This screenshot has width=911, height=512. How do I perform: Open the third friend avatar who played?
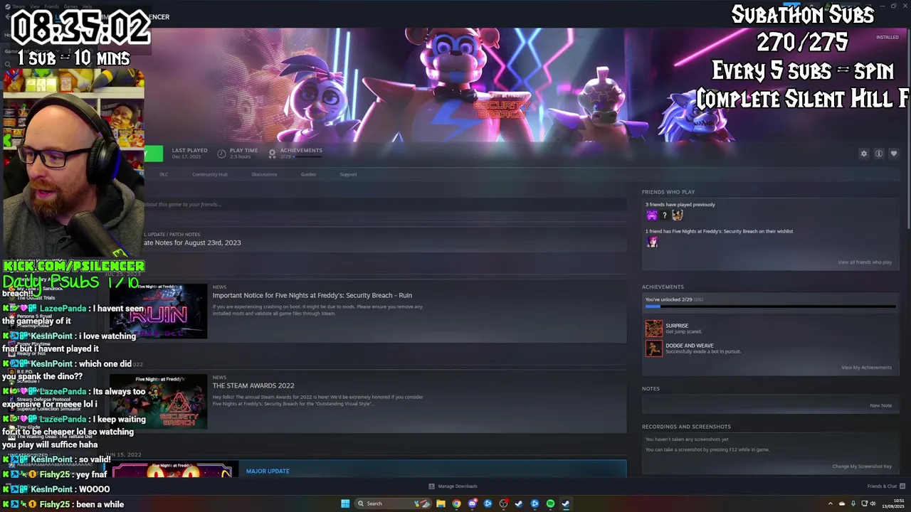(678, 215)
